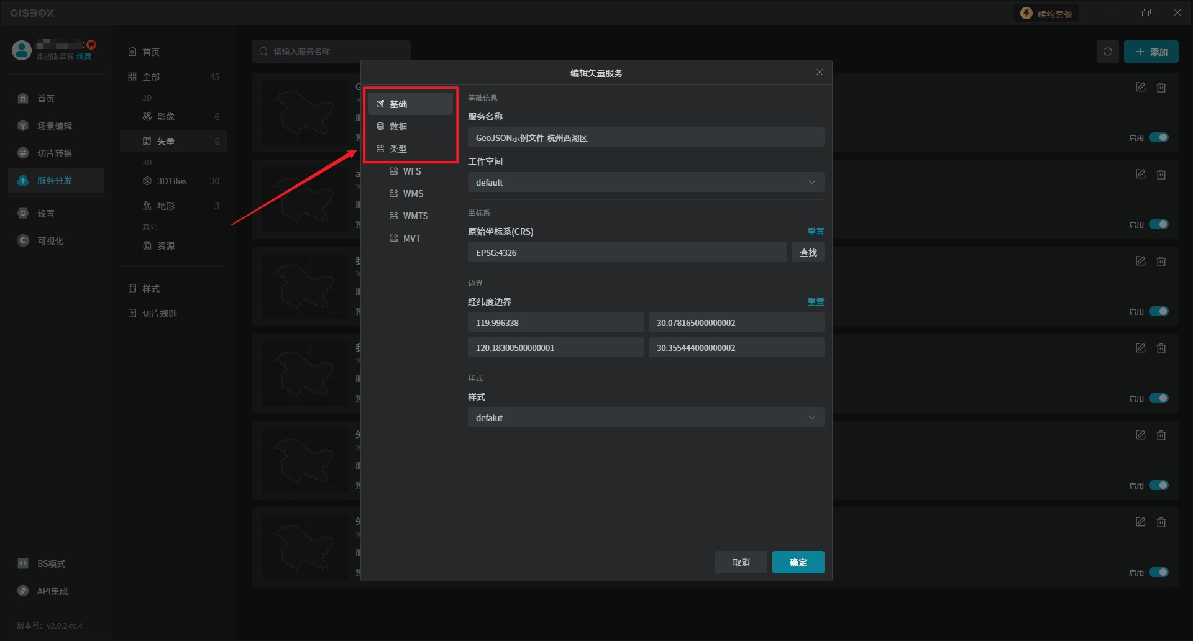Expand the 样式 defalut dropdown
This screenshot has width=1193, height=641.
(646, 418)
